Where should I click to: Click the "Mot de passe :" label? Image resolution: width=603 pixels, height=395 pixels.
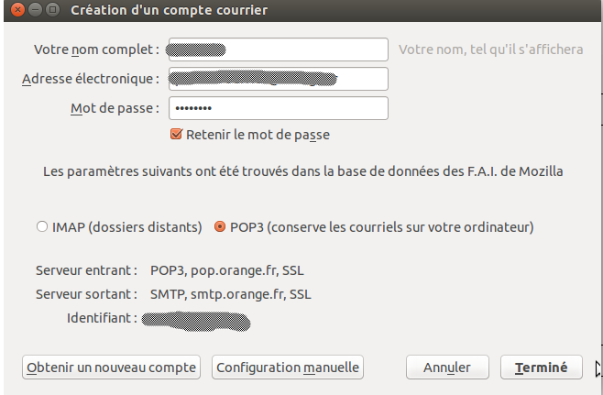coord(115,108)
